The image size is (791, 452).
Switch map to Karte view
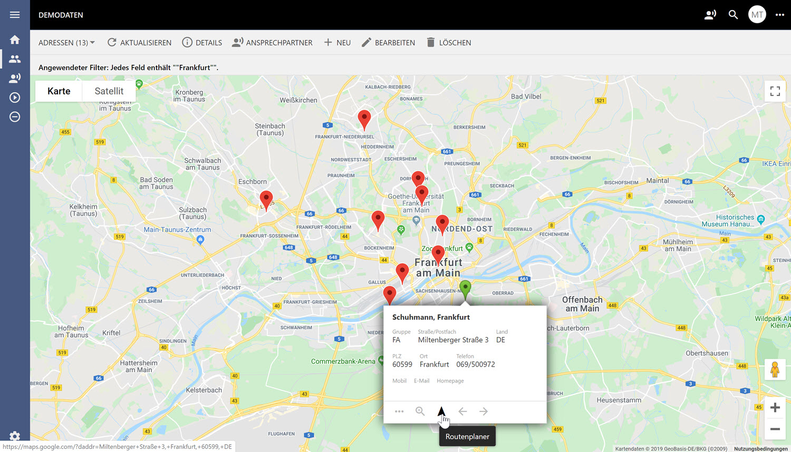pyautogui.click(x=59, y=91)
